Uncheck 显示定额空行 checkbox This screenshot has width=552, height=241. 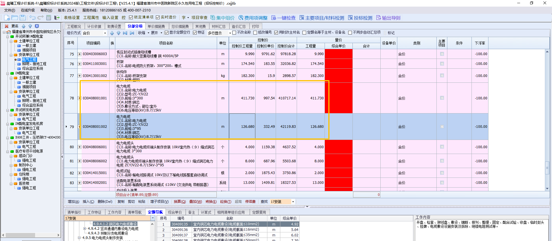click(166, 33)
